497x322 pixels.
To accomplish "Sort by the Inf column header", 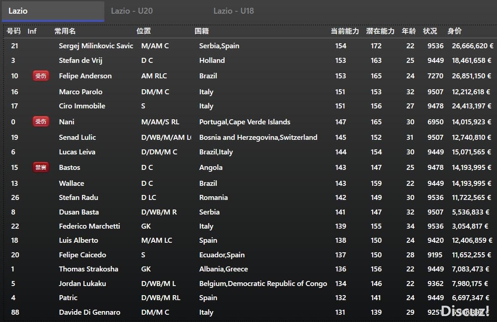I will (x=32, y=31).
